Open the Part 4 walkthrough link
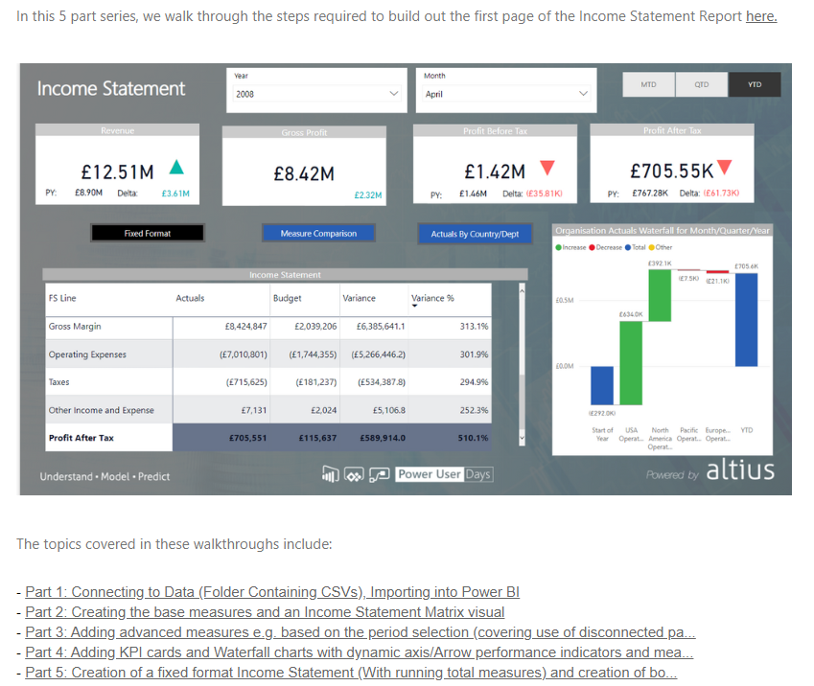 359,652
